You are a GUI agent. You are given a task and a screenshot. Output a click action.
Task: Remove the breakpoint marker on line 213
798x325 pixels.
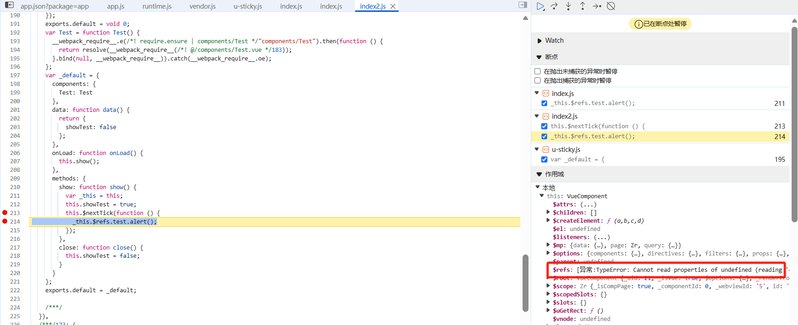5,213
